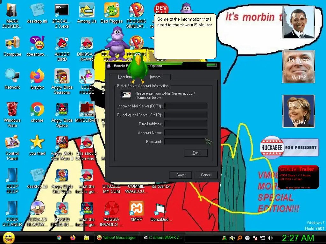The image size is (326, 244).
Task: Open the taskbar file explorer icon
Action: pyautogui.click(x=87, y=238)
